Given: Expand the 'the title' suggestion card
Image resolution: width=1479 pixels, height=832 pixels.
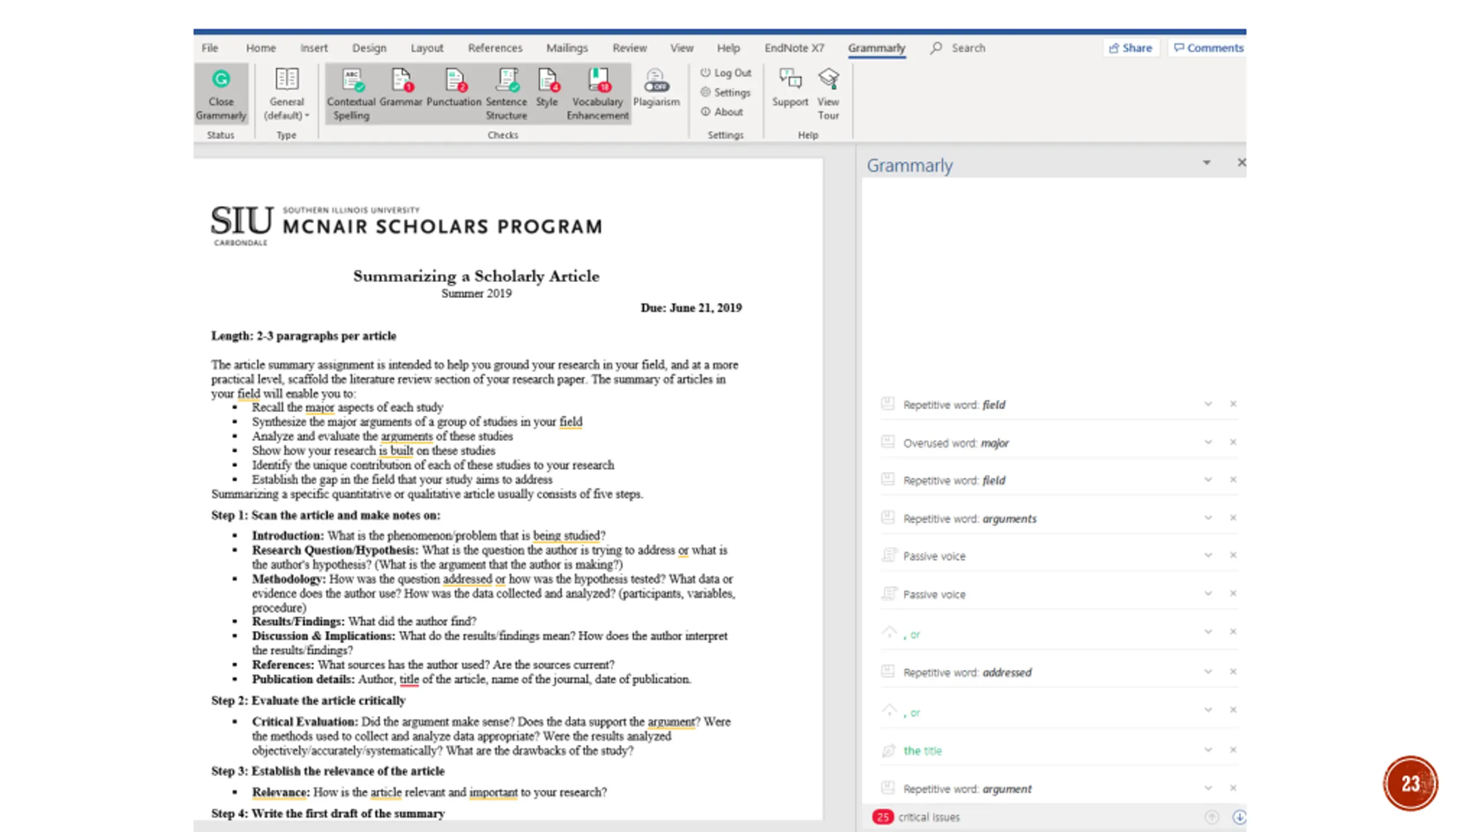Looking at the screenshot, I should [x=1207, y=750].
